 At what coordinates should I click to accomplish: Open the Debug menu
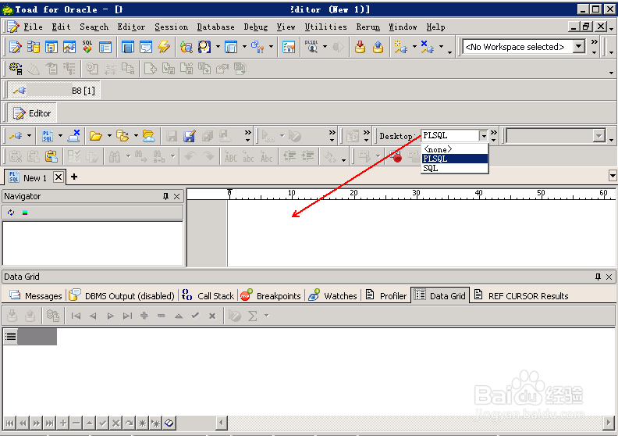click(x=255, y=27)
